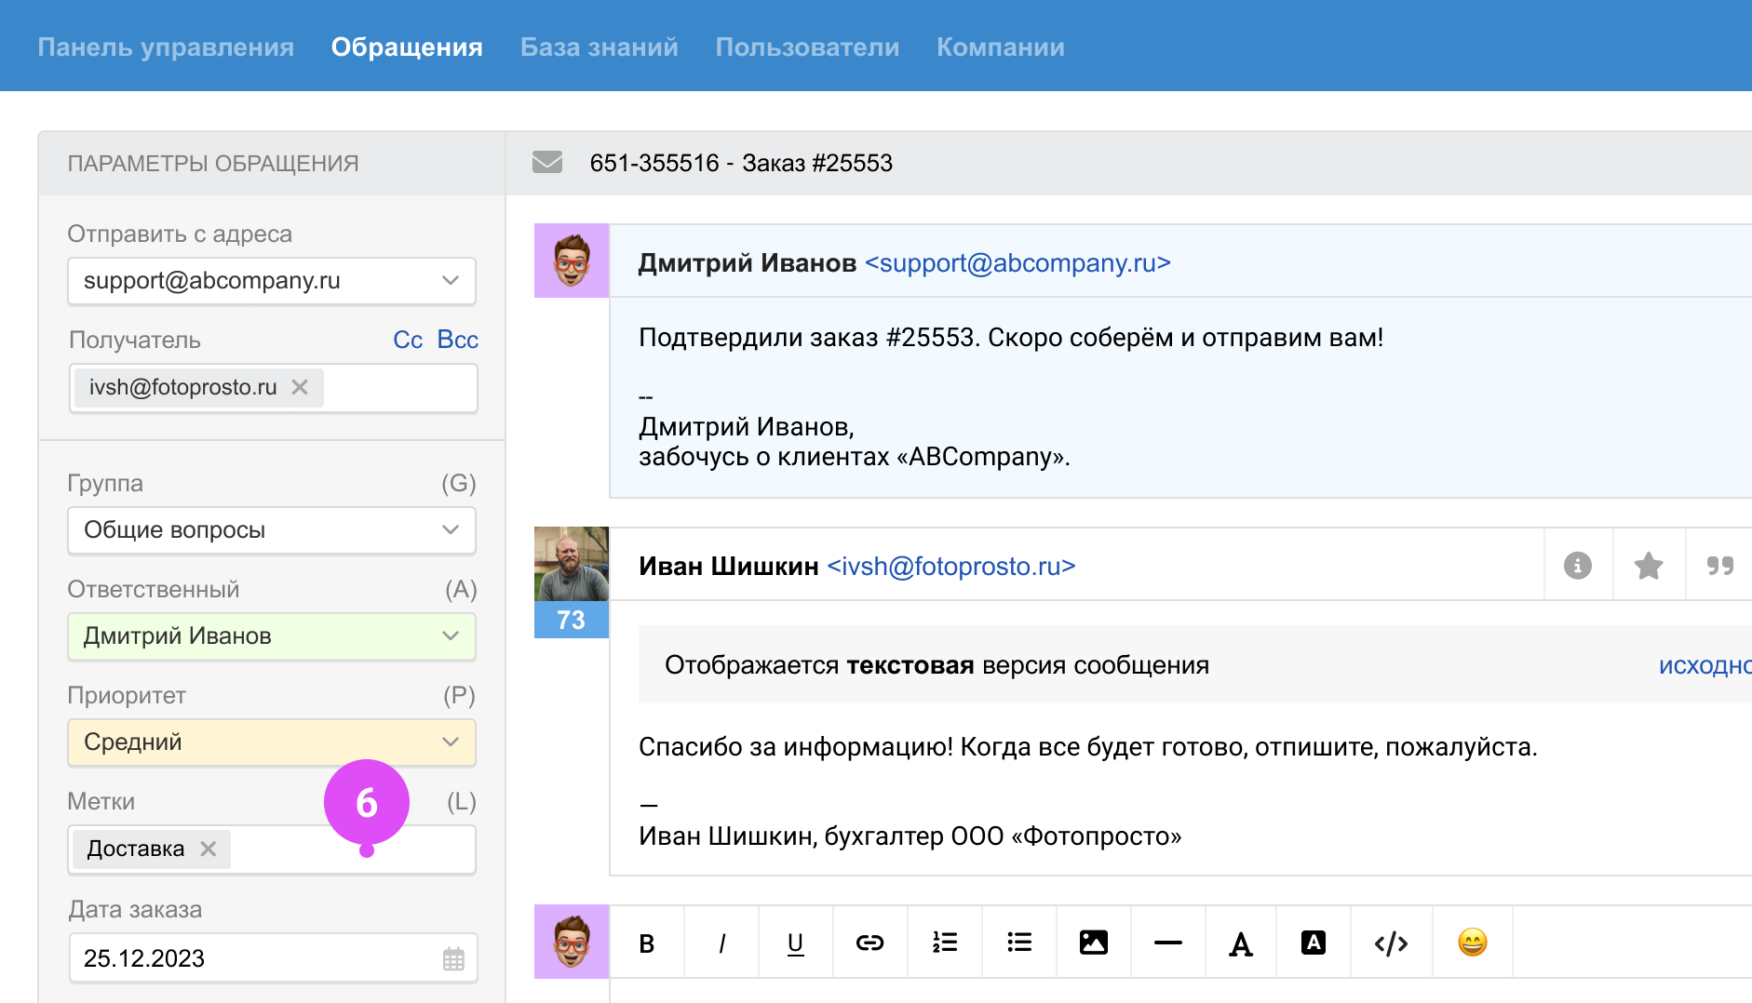Viewport: 1752px width, 1003px height.
Task: Change priority from Средний
Action: (272, 742)
